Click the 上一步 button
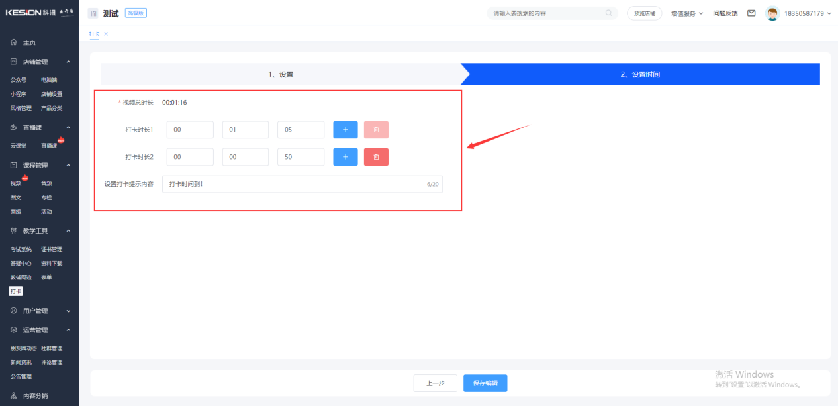This screenshot has width=838, height=406. point(435,383)
